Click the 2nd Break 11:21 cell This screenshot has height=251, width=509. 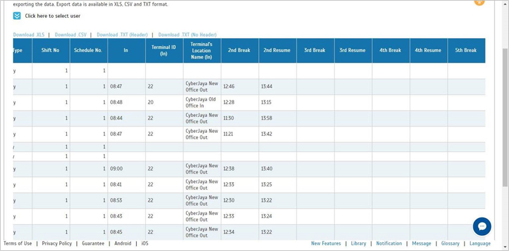point(240,134)
